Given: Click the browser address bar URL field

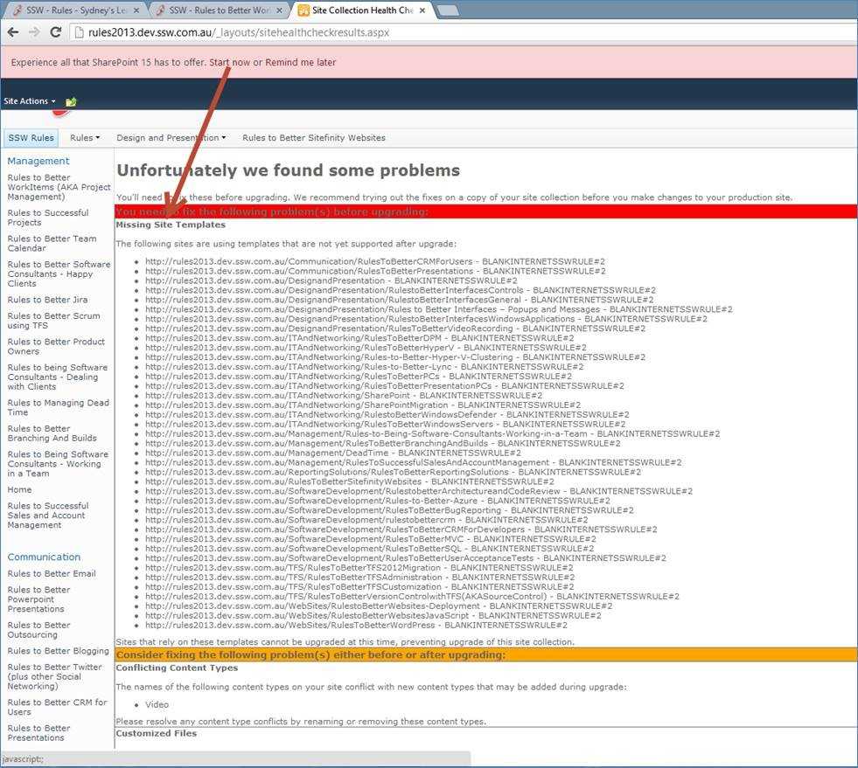Looking at the screenshot, I should tap(437, 32).
